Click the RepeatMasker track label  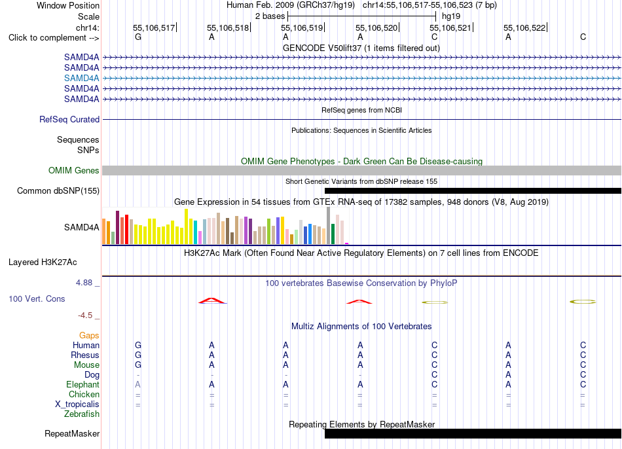[72, 433]
